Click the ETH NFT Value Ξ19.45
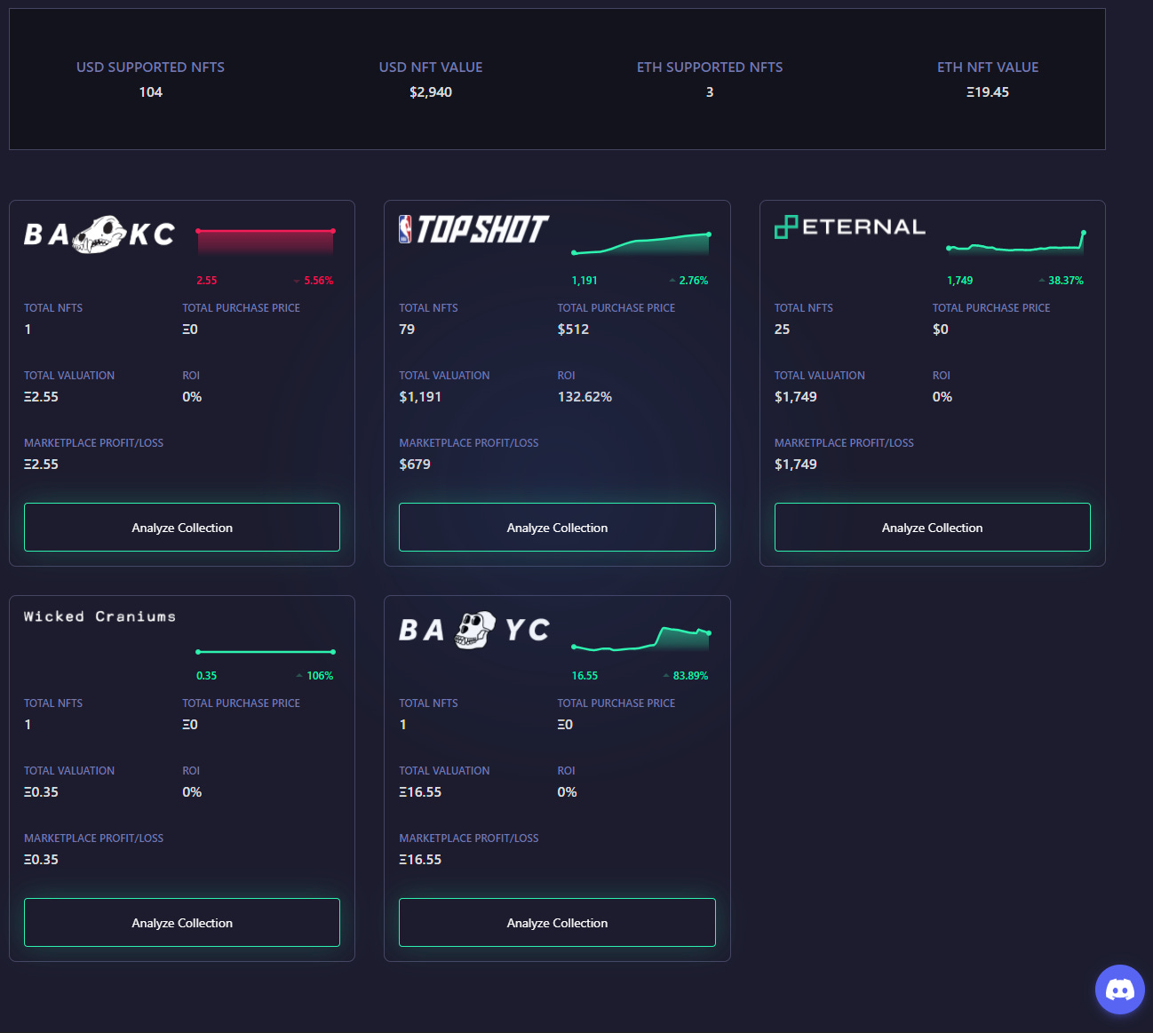The image size is (1153, 1033). point(988,92)
